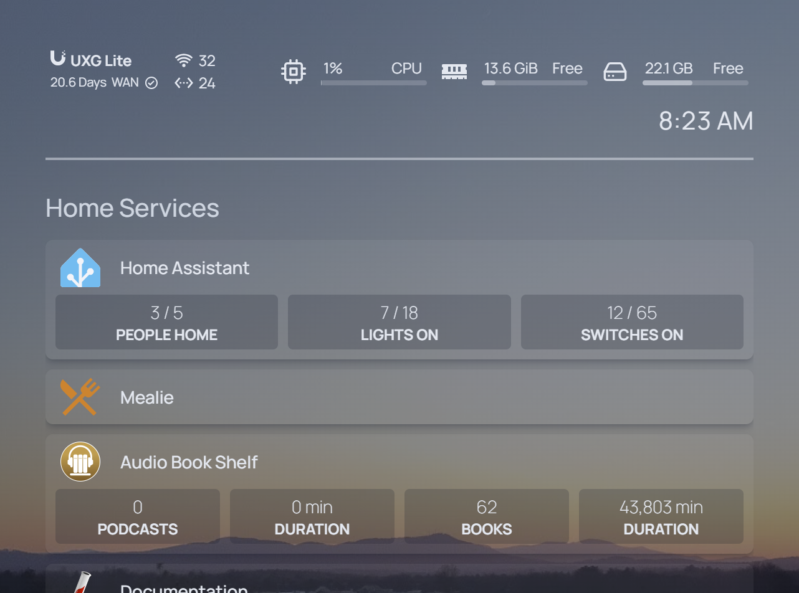The width and height of the screenshot is (799, 593).
Task: Click the 1% CPU usage value
Action: 333,69
